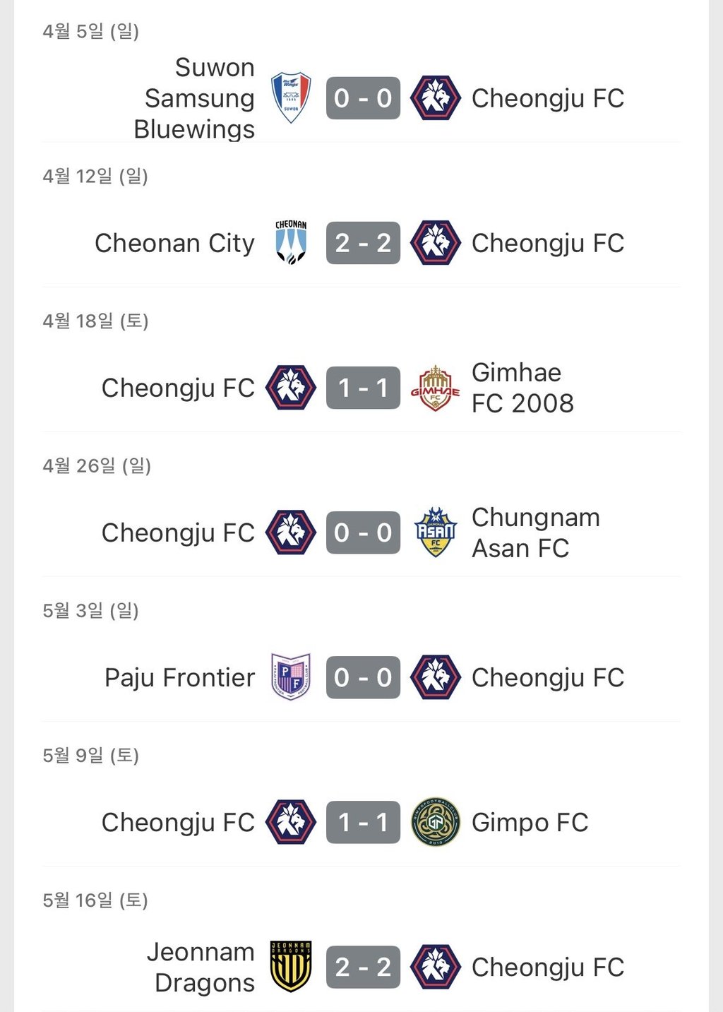The width and height of the screenshot is (723, 1012).
Task: Open the 1 - 1 score versus Gimhae
Action: [363, 388]
